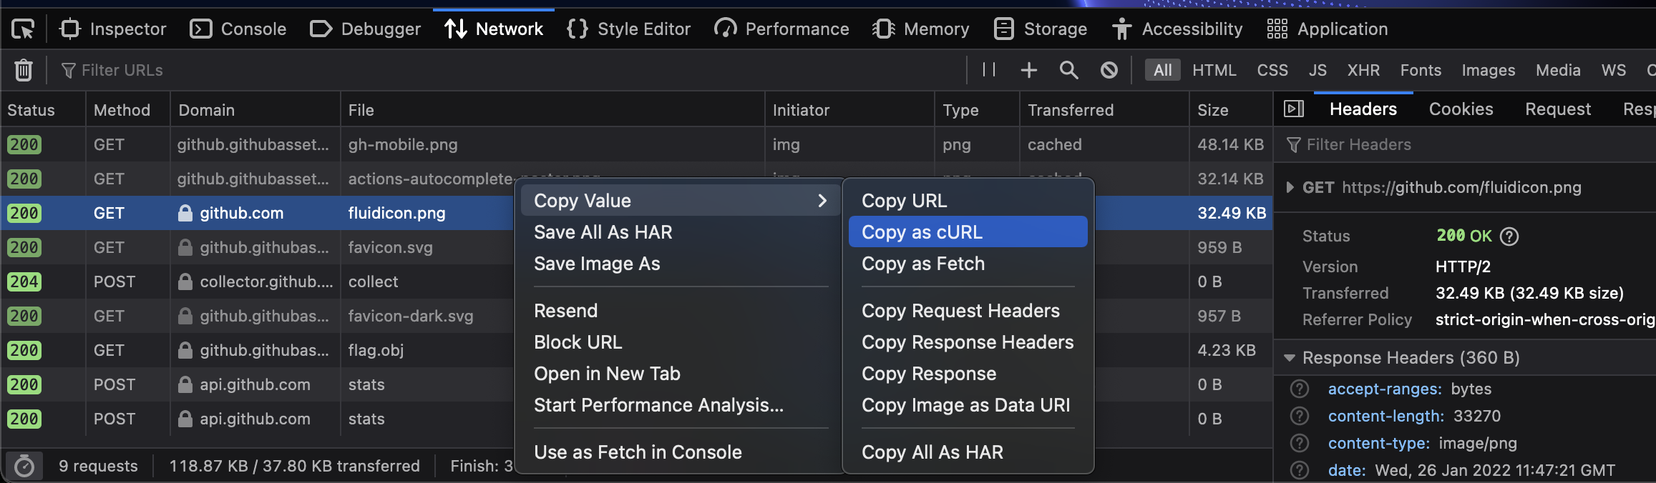Open request blocking icon
1656x483 pixels.
1109,70
